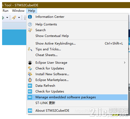Click the external tools toolbar icon

[14, 18]
